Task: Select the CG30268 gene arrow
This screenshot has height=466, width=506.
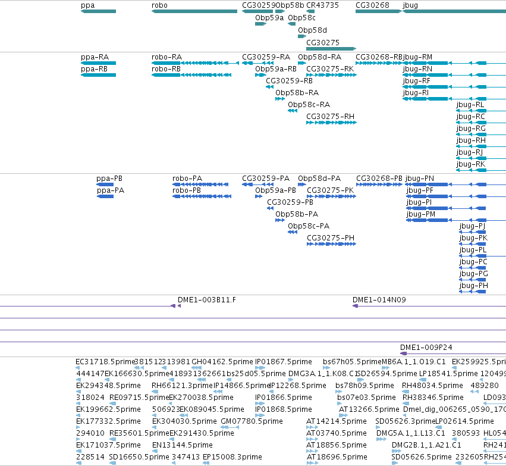Action: pos(379,11)
